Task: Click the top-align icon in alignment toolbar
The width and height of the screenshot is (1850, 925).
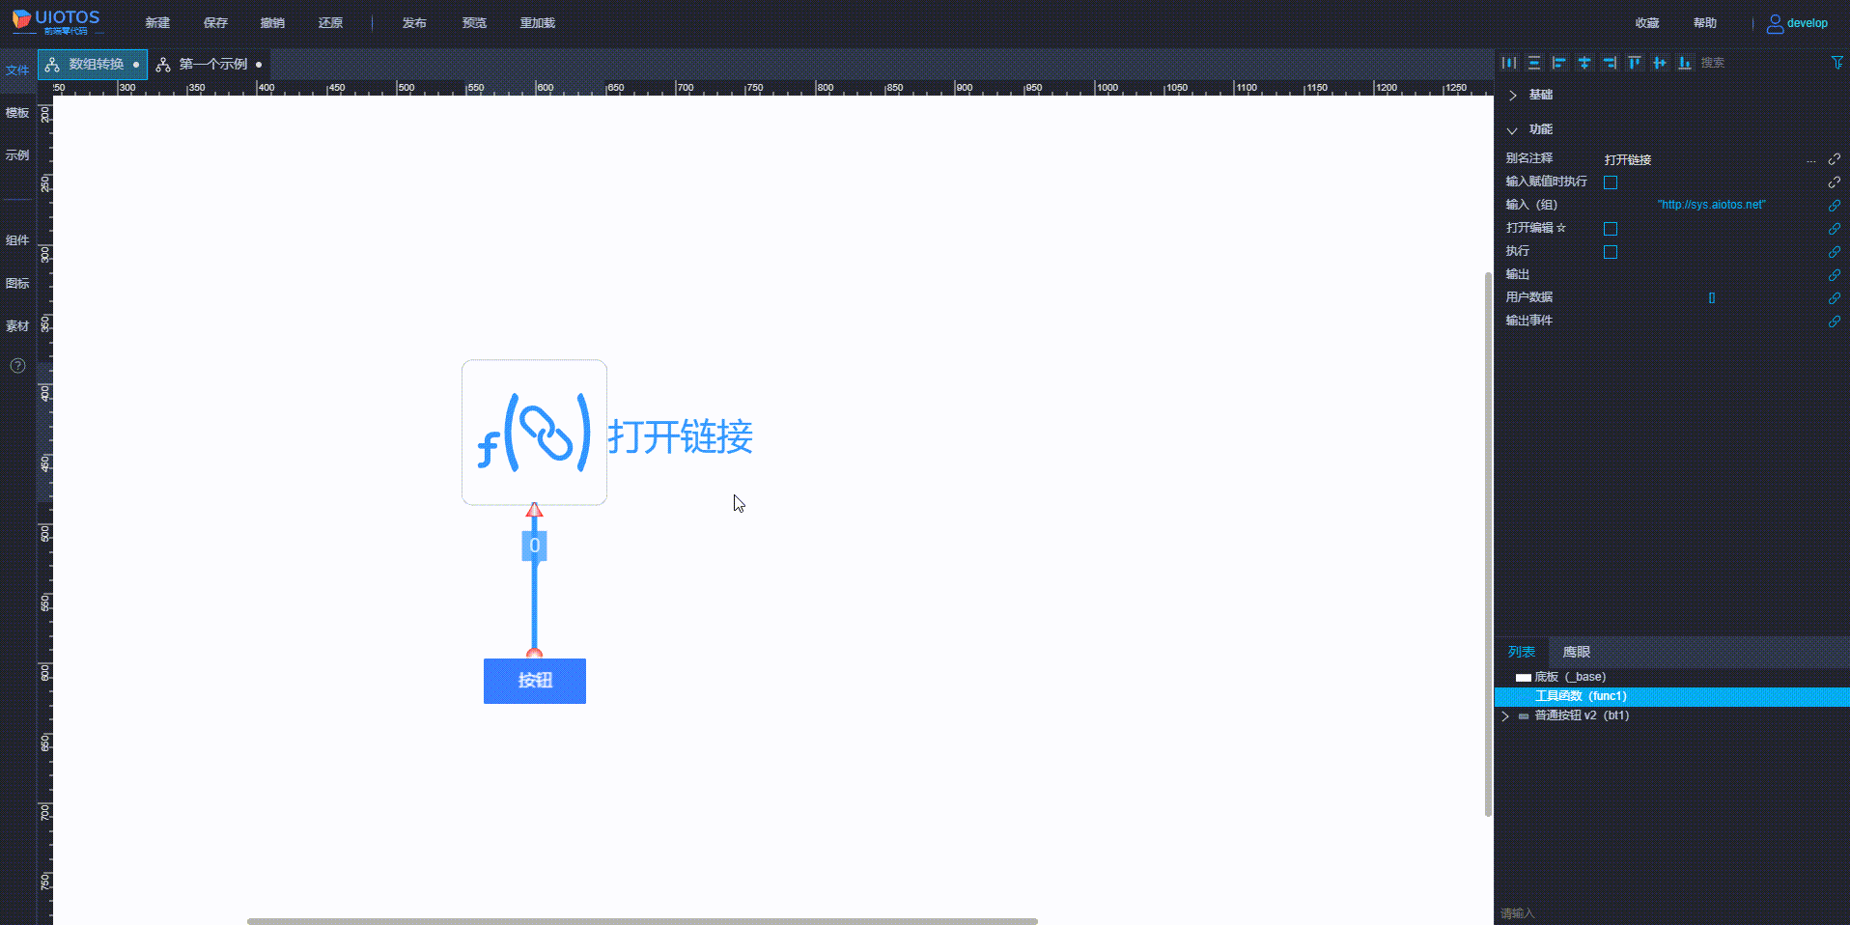Action: [1635, 62]
